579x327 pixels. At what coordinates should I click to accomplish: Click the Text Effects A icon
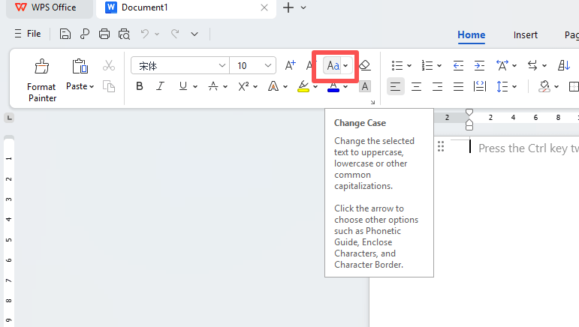273,86
